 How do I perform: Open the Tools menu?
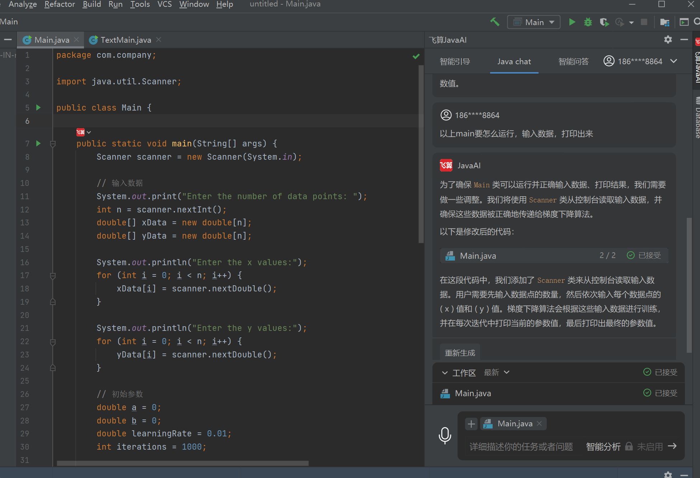[x=140, y=4]
